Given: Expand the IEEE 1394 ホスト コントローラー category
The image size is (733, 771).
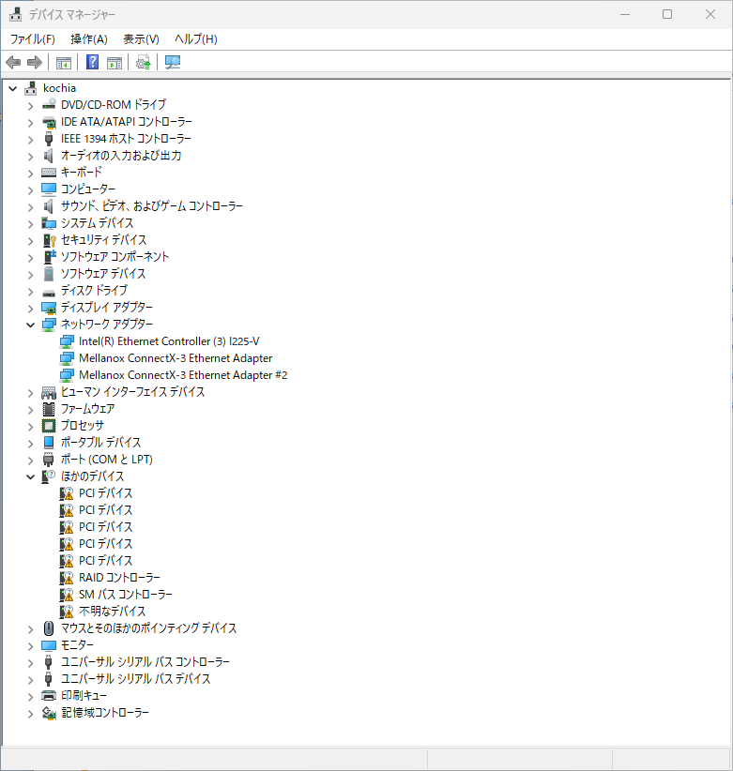Looking at the screenshot, I should tap(30, 139).
